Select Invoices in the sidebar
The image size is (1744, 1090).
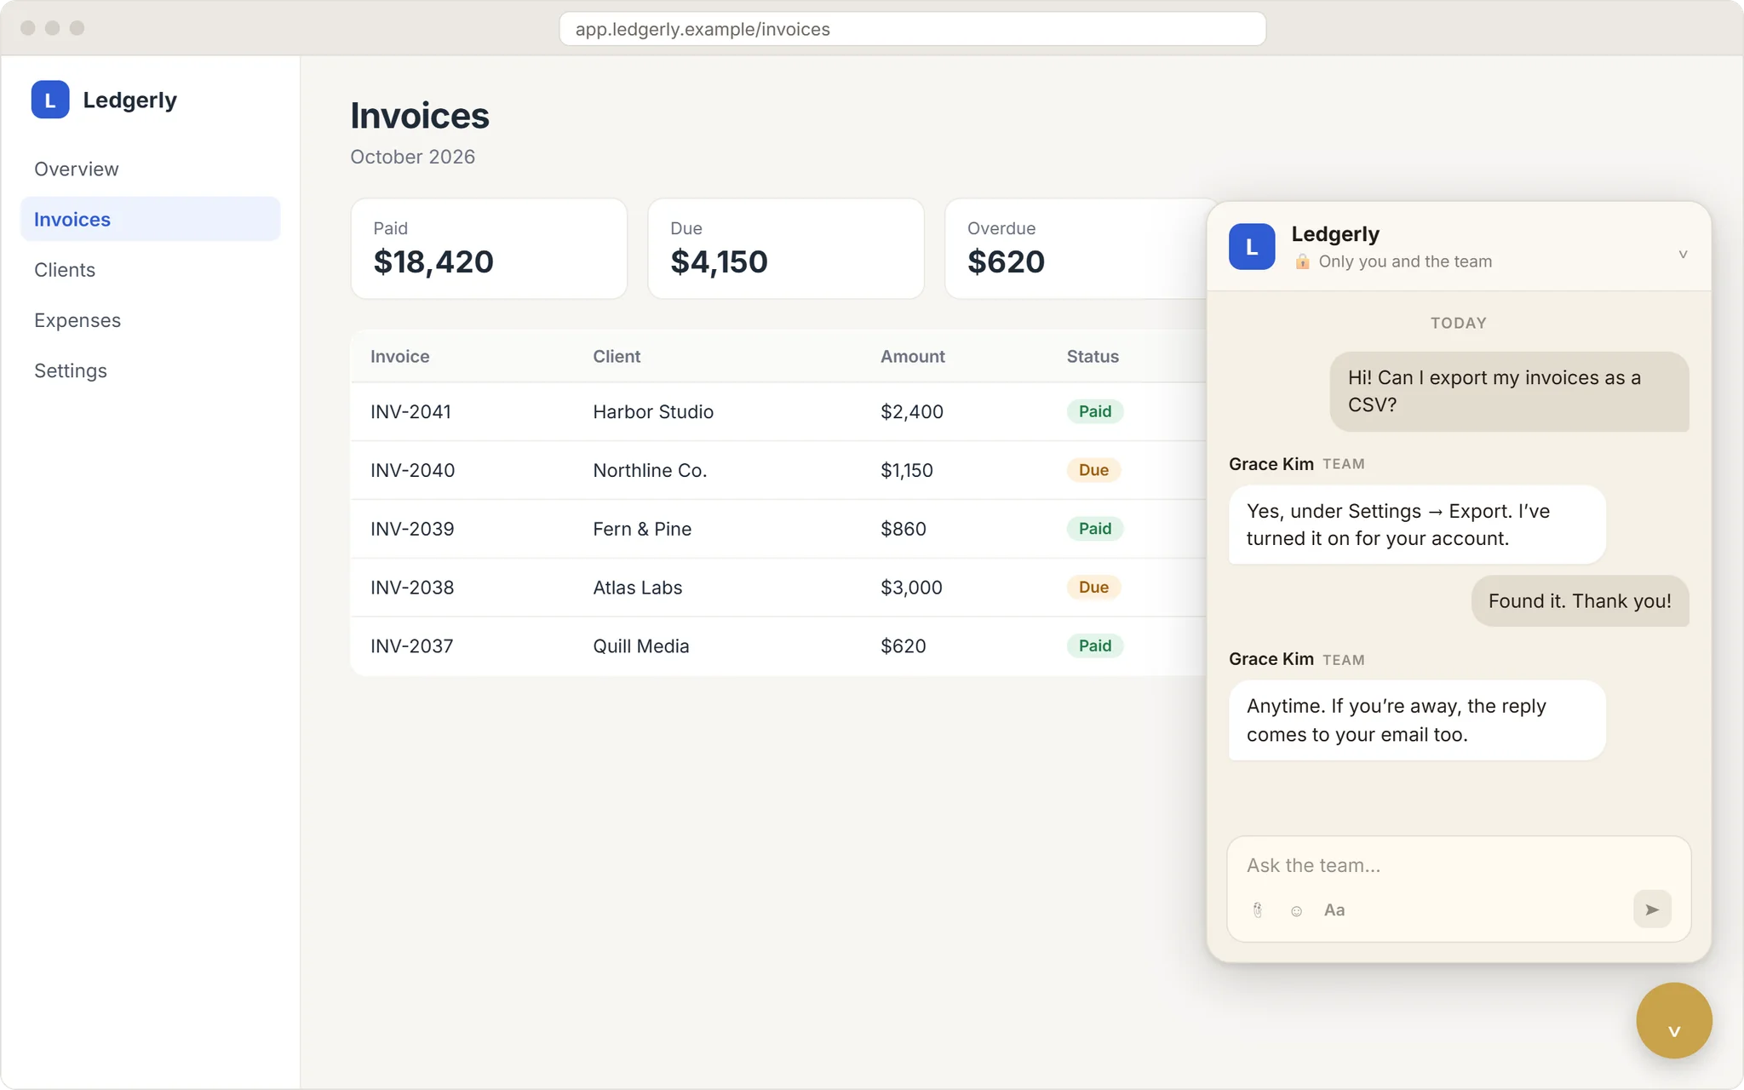click(x=151, y=219)
